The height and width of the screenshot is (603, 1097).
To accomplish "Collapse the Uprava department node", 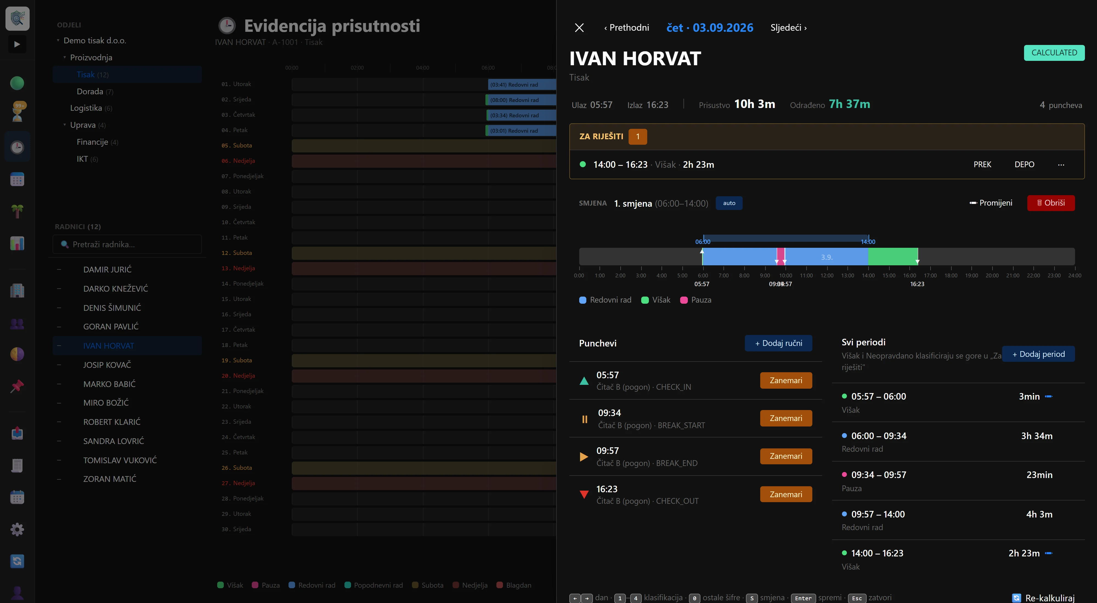I will point(65,125).
